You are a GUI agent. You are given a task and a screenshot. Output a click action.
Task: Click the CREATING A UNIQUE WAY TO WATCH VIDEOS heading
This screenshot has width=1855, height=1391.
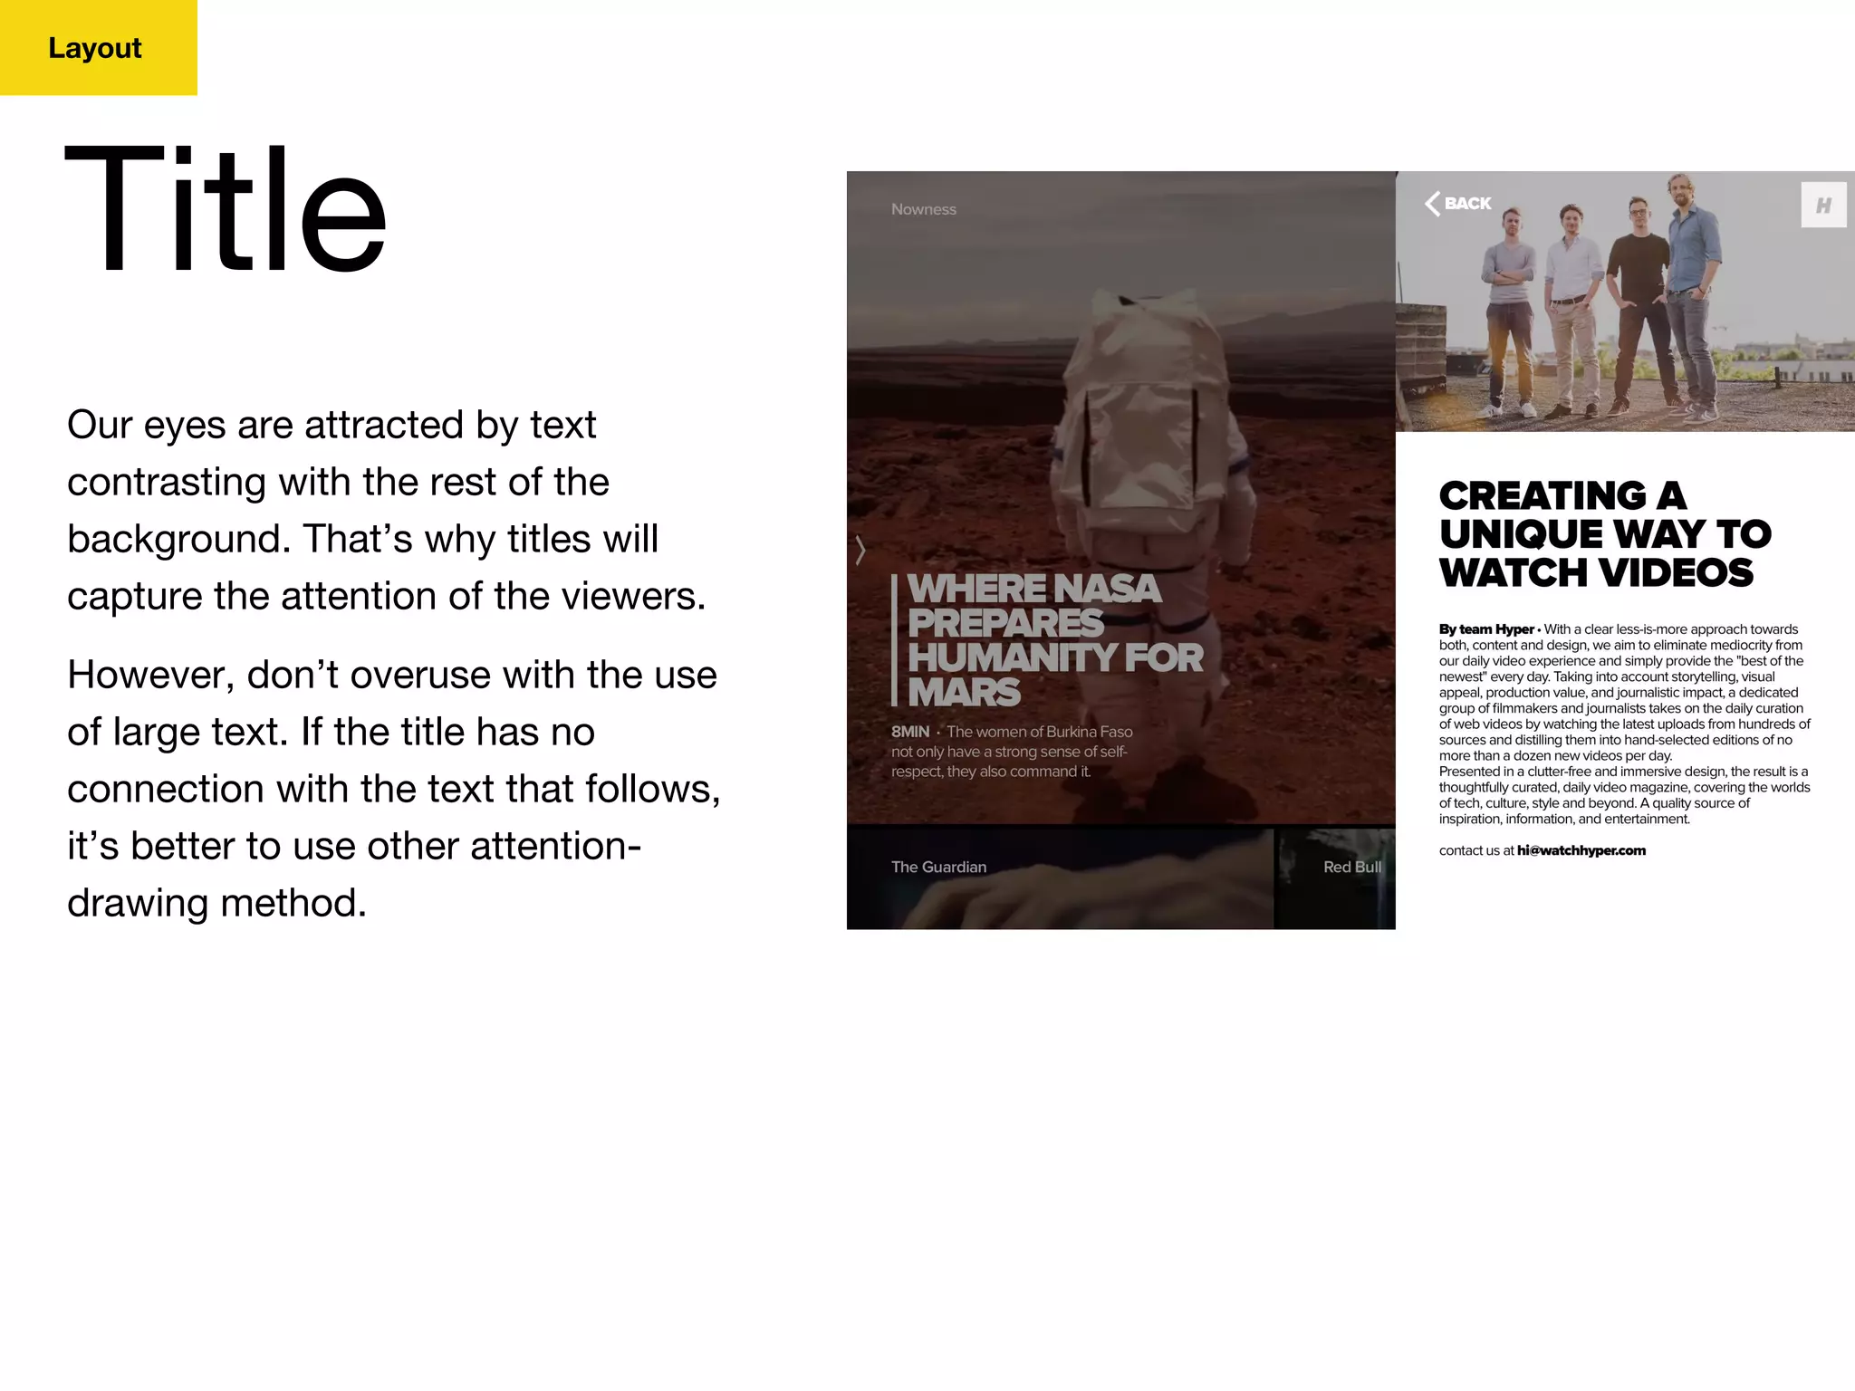pyautogui.click(x=1603, y=534)
